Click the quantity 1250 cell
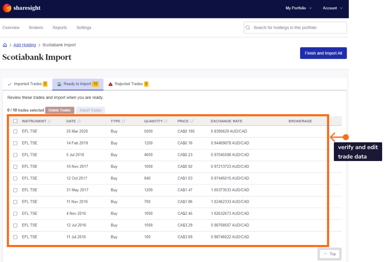 [148, 143]
